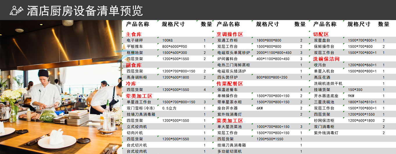Select the 洗碗保洁间 section heading
The width and height of the screenshot is (396, 154).
tap(326, 59)
